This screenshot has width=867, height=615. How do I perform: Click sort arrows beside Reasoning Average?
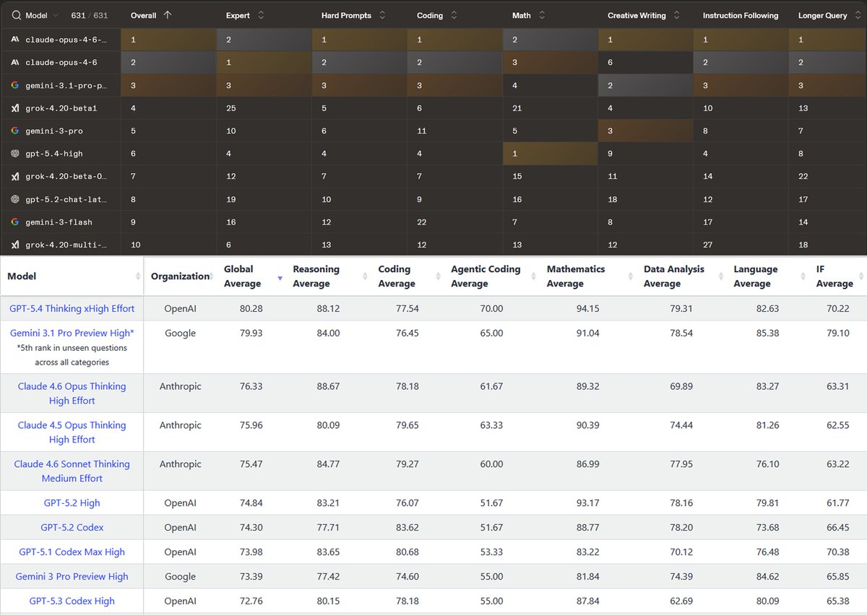366,276
